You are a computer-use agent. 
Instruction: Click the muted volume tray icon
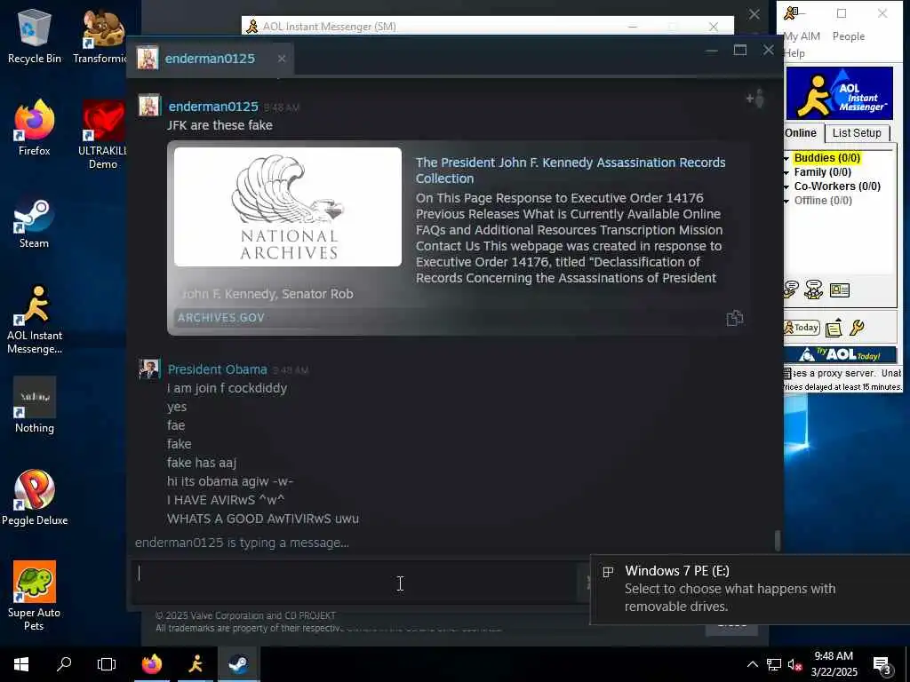pyautogui.click(x=794, y=664)
